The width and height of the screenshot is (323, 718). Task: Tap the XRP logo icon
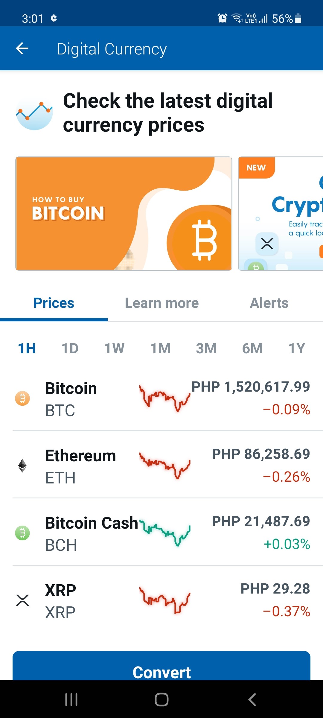[x=22, y=600]
